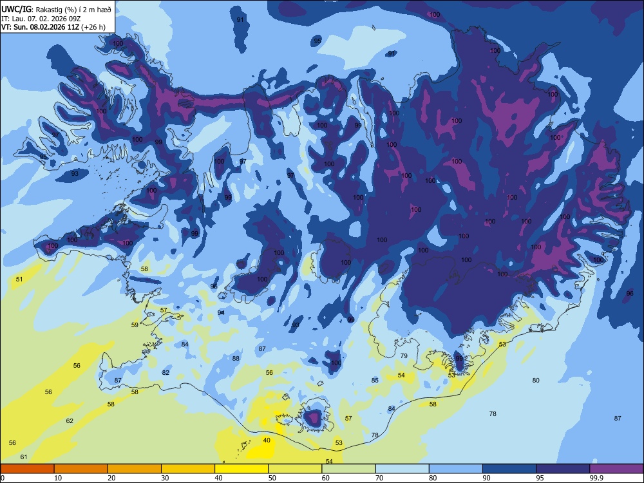
Task: Click the map humidity value '88'
Action: point(236,359)
